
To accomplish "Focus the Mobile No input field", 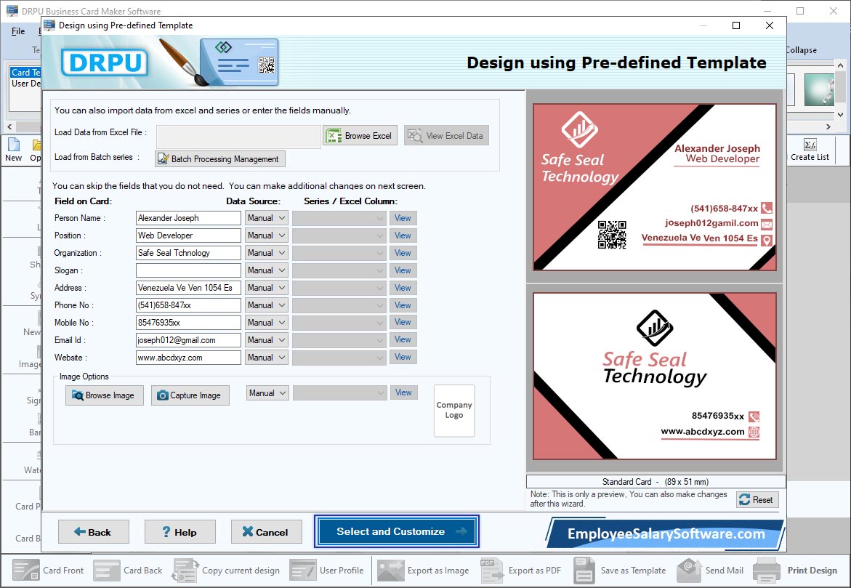I will click(x=188, y=323).
